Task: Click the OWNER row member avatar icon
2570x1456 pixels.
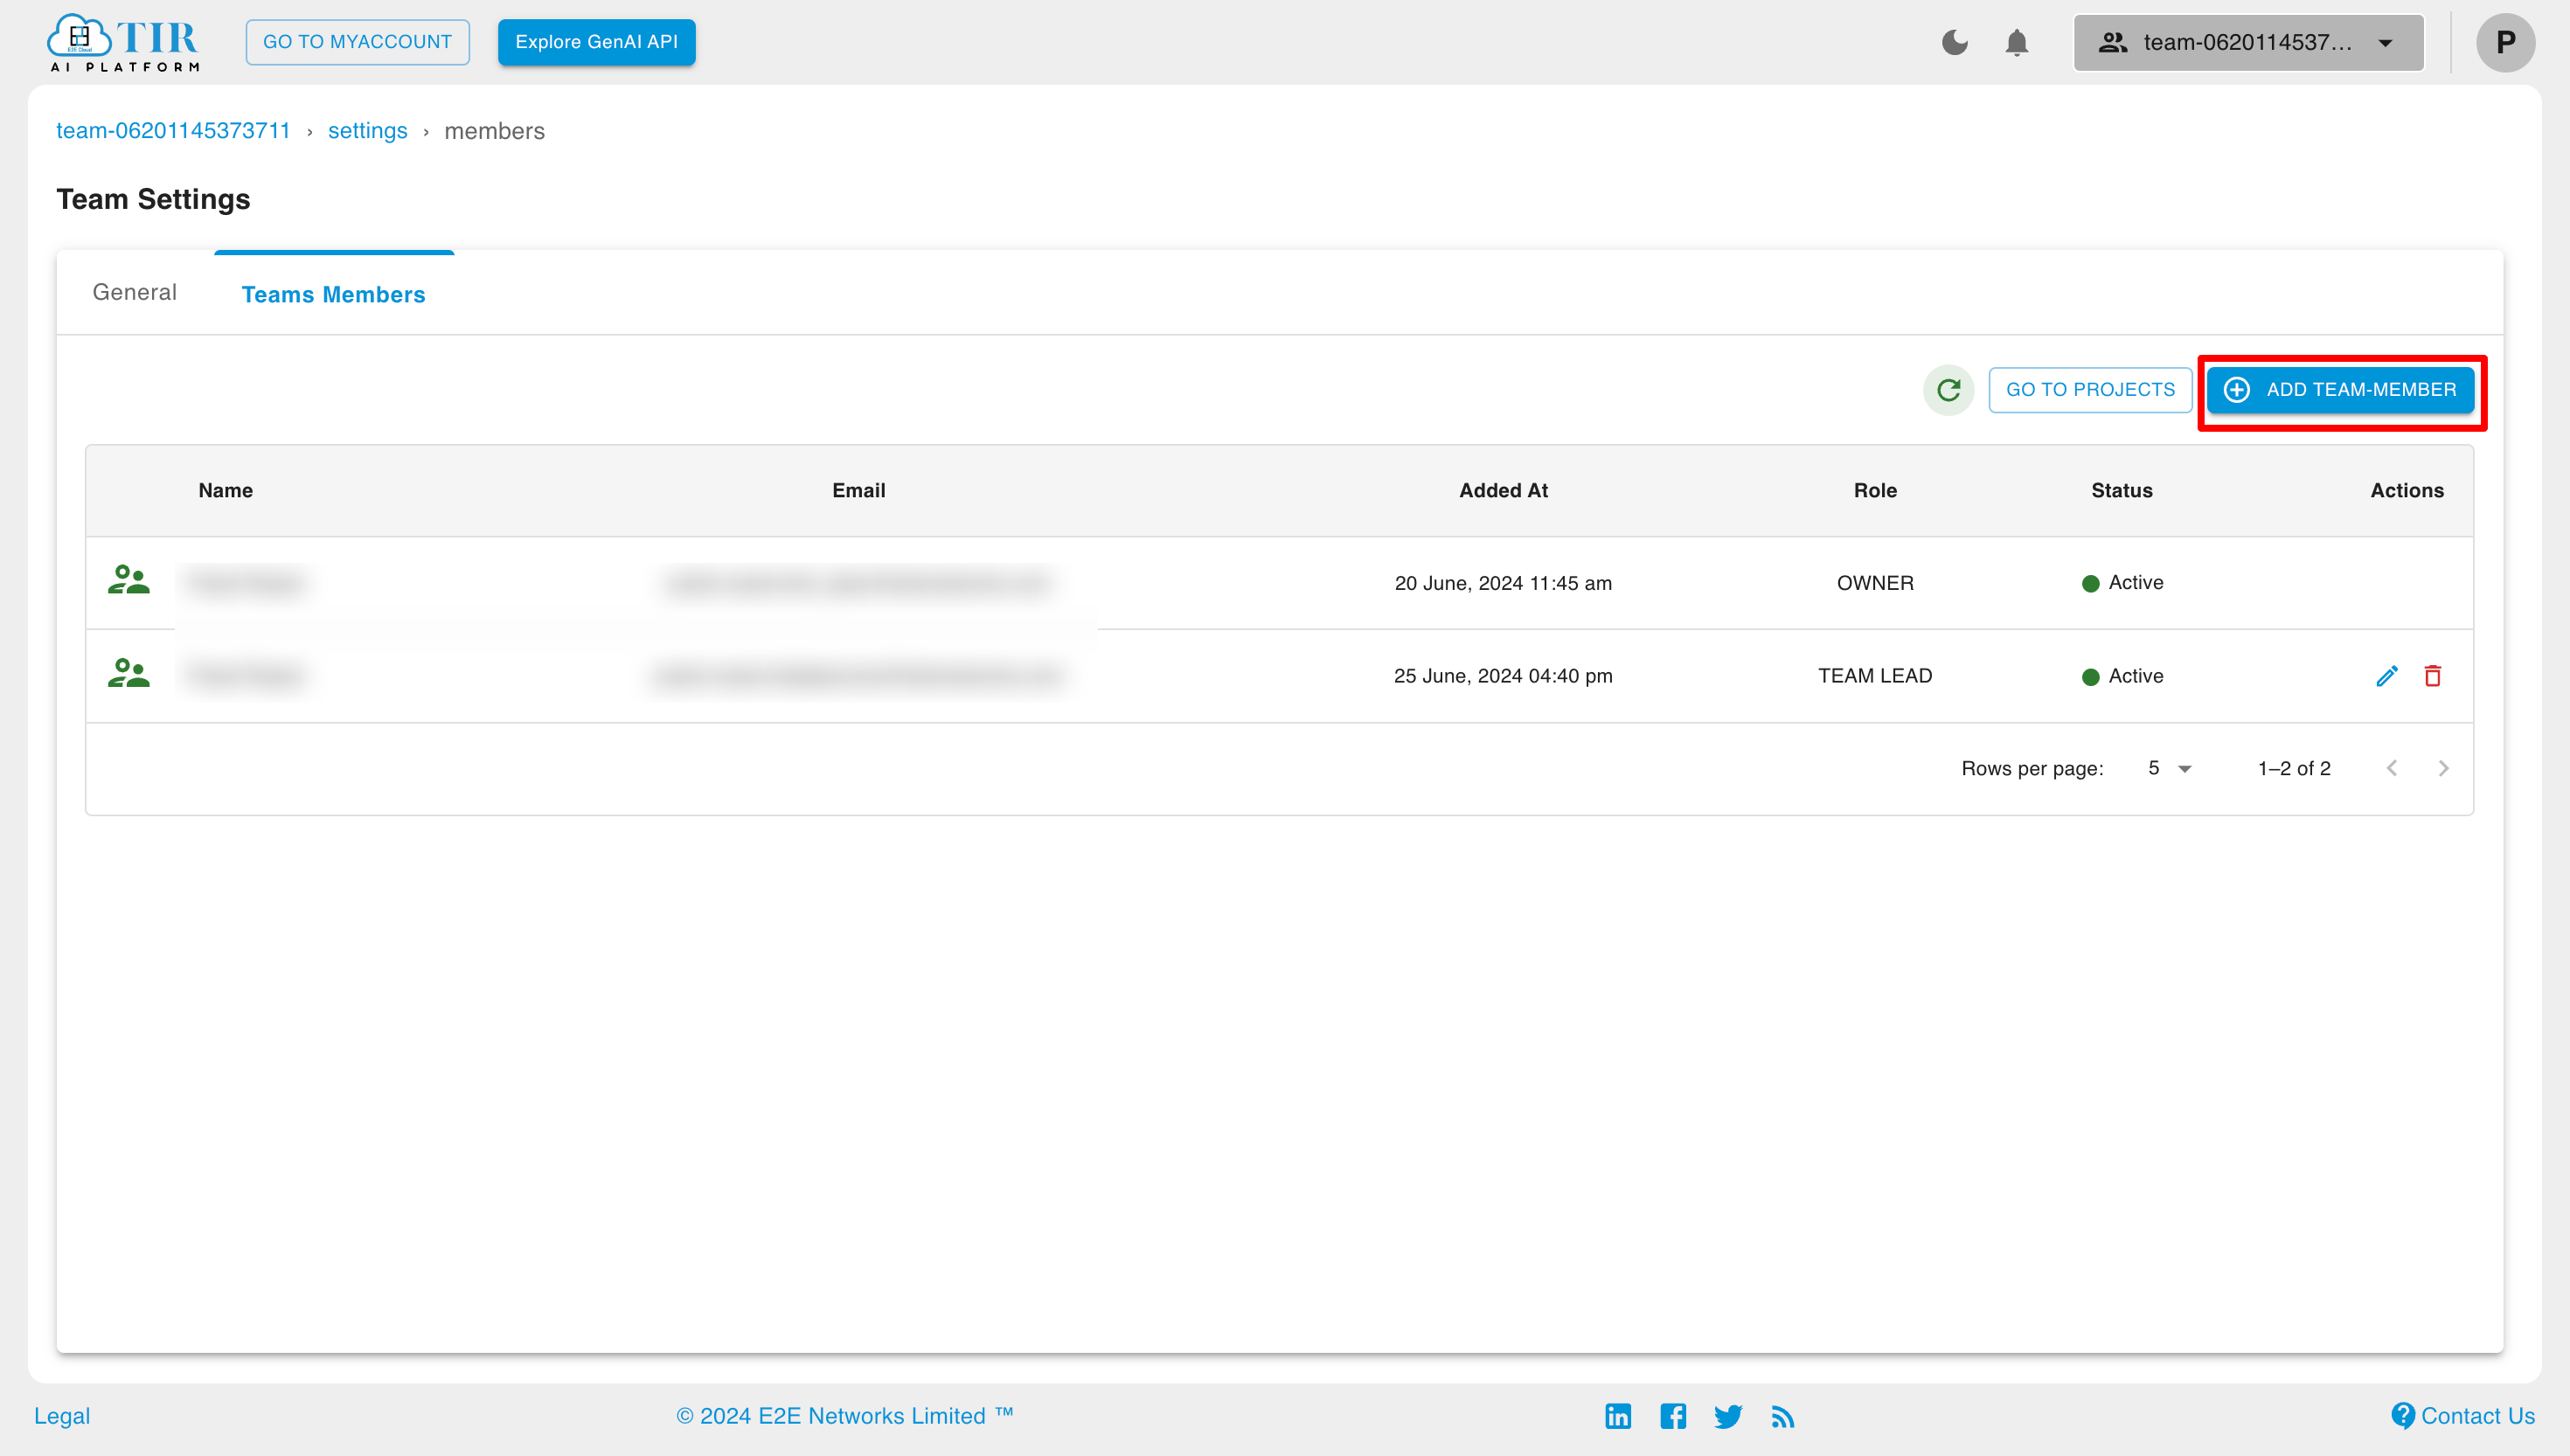Action: [x=129, y=581]
